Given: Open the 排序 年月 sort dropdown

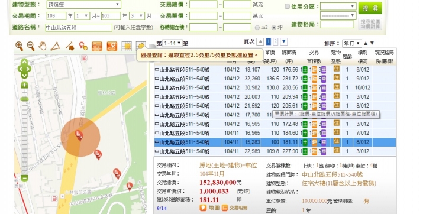Looking at the screenshot, I should pyautogui.click(x=351, y=43).
